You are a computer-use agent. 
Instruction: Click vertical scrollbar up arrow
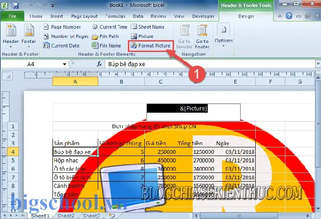(x=318, y=78)
